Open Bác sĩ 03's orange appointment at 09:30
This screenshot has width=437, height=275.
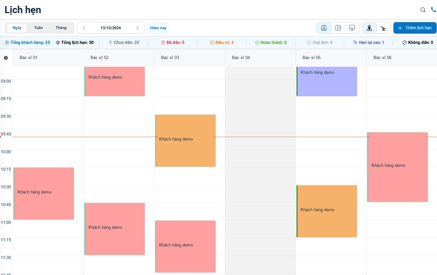click(x=185, y=141)
